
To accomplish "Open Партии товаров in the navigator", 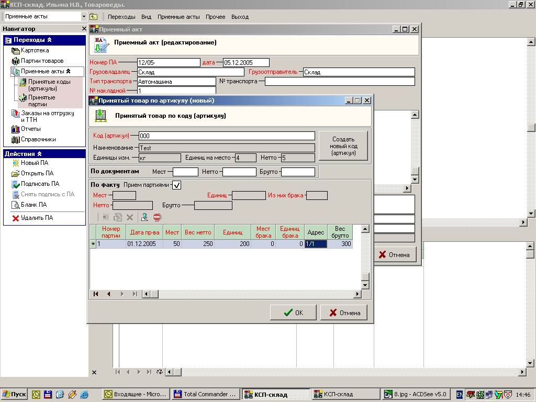I will pos(37,61).
